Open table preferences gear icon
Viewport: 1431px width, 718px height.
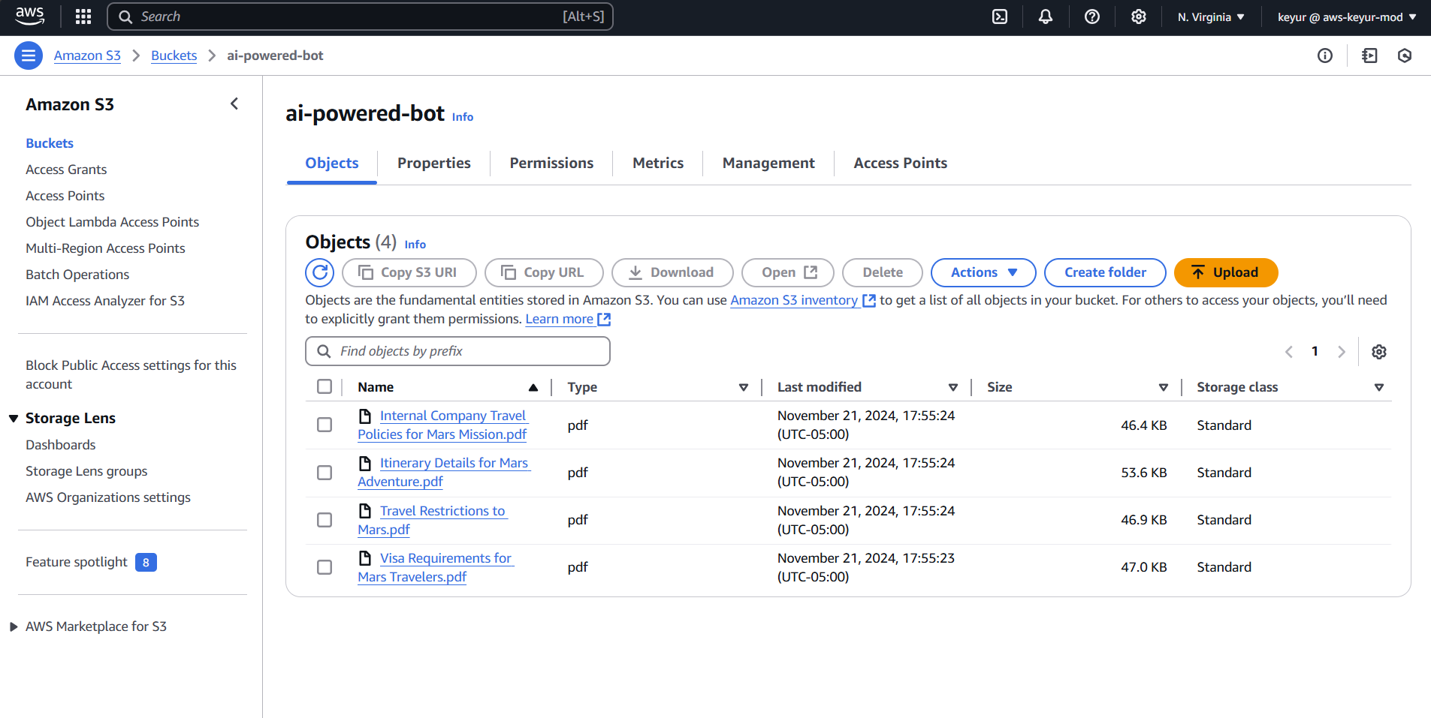tap(1379, 352)
